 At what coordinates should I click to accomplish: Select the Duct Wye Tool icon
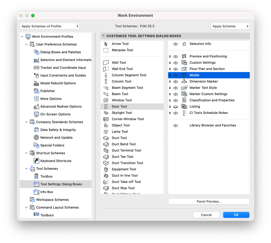pyautogui.click(x=106, y=188)
